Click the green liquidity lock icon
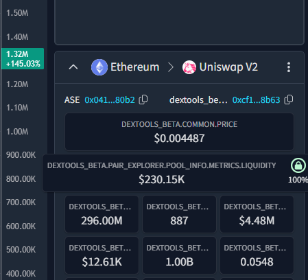The height and width of the screenshot is (280, 308). tap(298, 165)
